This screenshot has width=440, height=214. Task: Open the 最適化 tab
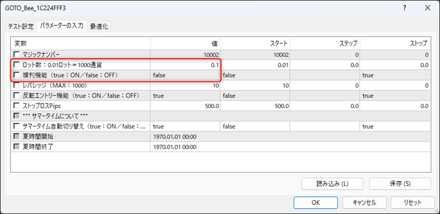click(99, 26)
